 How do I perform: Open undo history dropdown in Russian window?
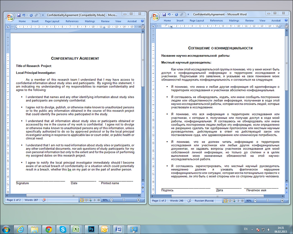click(172, 15)
